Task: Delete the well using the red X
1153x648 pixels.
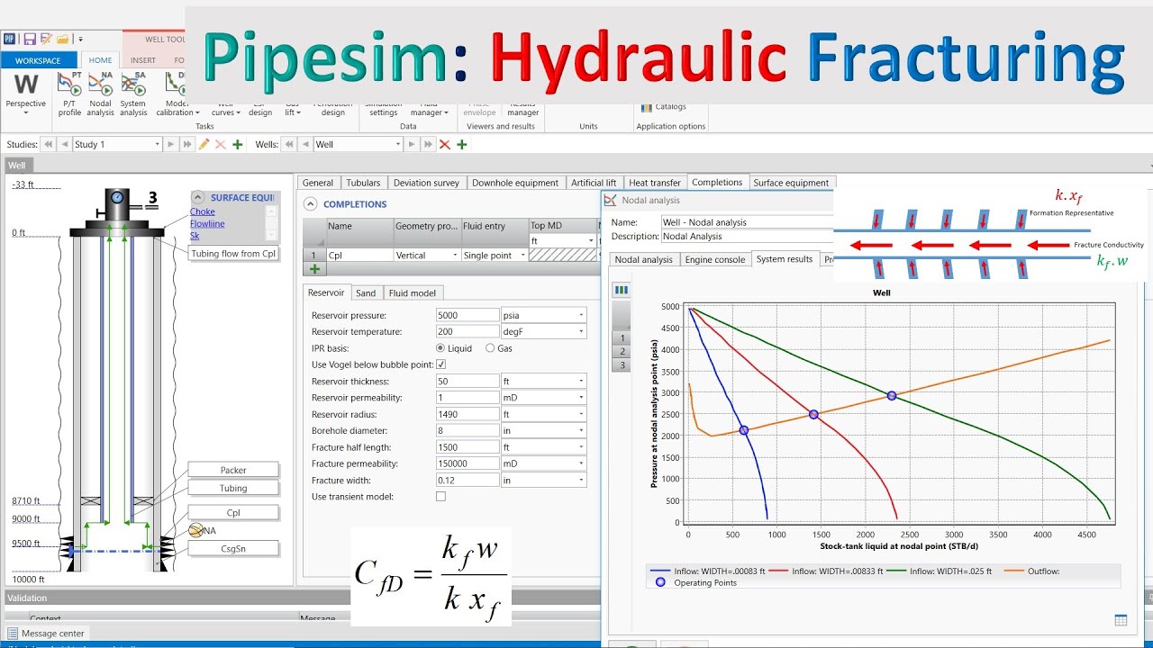Action: coord(444,144)
